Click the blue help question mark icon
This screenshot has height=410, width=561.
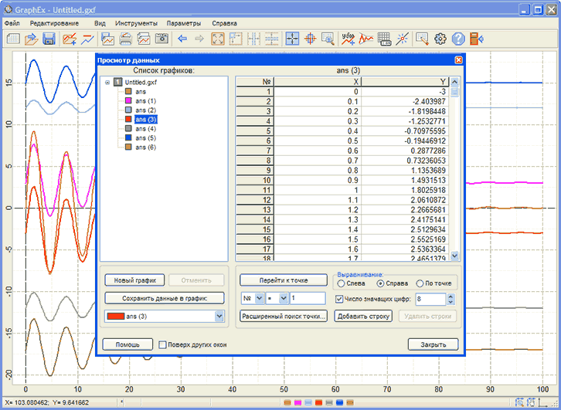pos(458,39)
